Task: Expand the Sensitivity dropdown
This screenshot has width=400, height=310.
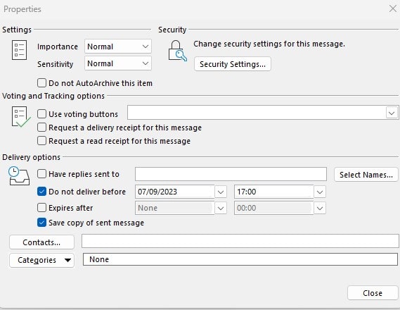Action: [x=118, y=63]
